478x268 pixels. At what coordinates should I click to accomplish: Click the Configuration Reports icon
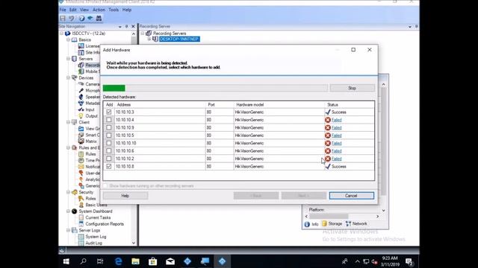pyautogui.click(x=81, y=224)
